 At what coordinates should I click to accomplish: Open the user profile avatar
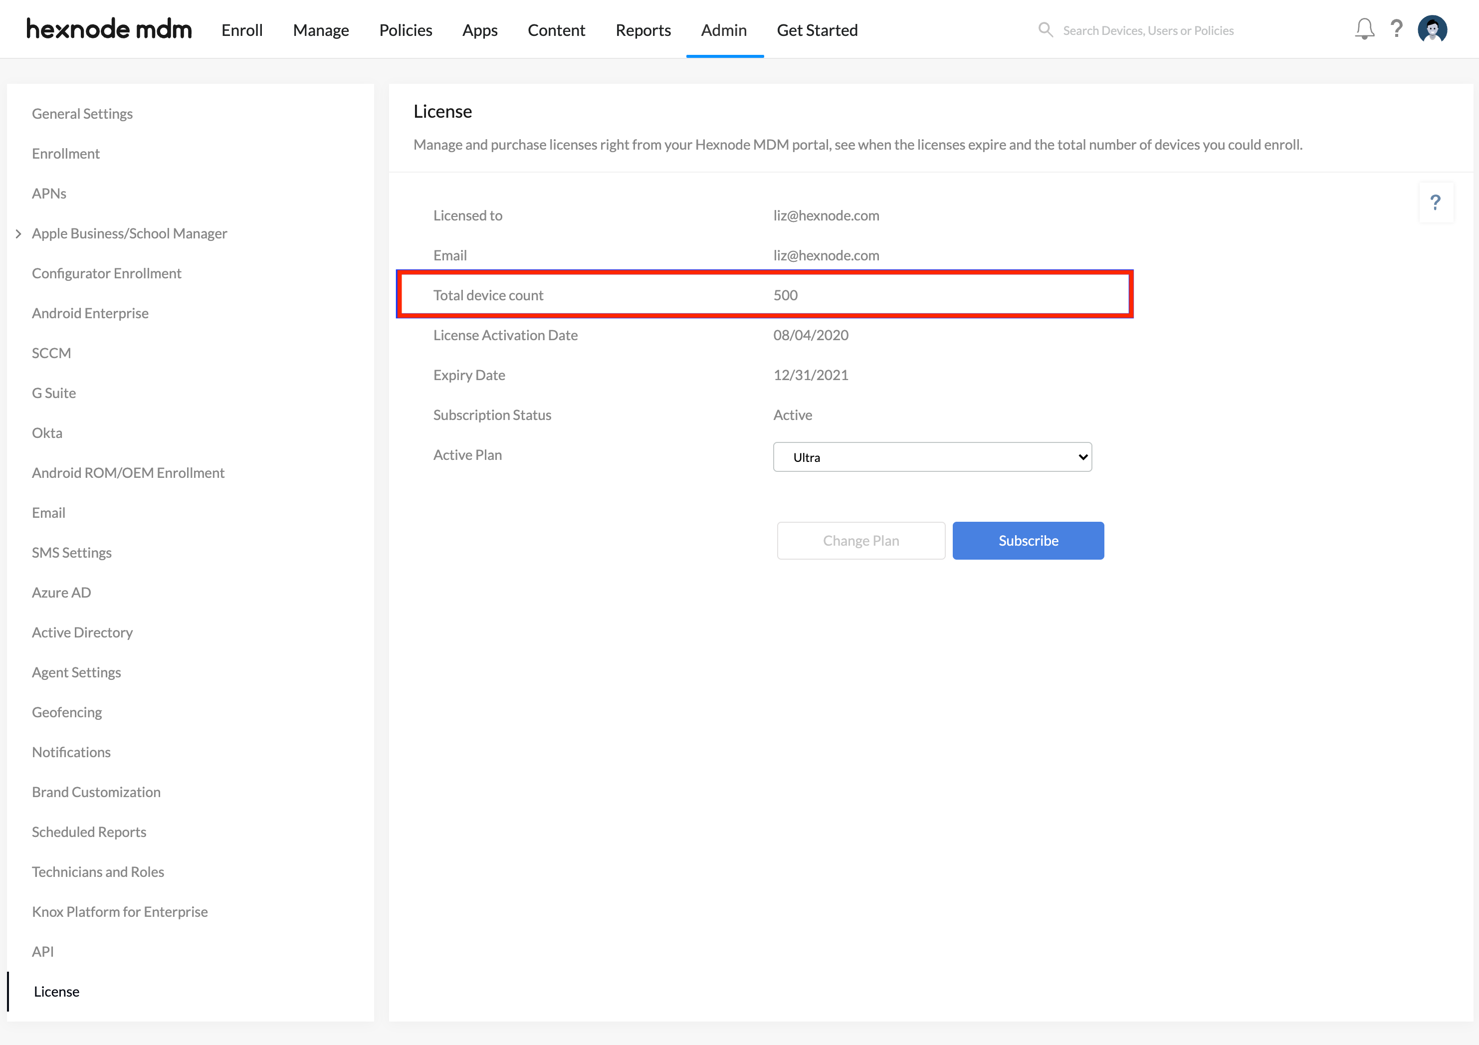pyautogui.click(x=1432, y=29)
